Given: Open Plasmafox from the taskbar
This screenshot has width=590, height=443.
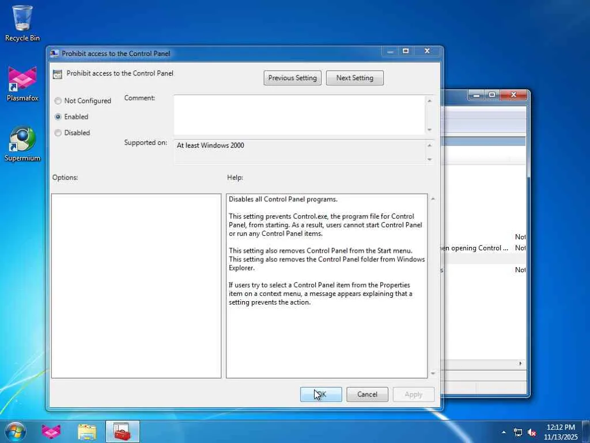Looking at the screenshot, I should click(x=51, y=431).
